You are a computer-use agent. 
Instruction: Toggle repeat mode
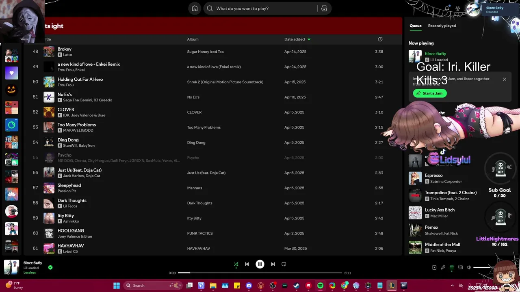coord(284,264)
